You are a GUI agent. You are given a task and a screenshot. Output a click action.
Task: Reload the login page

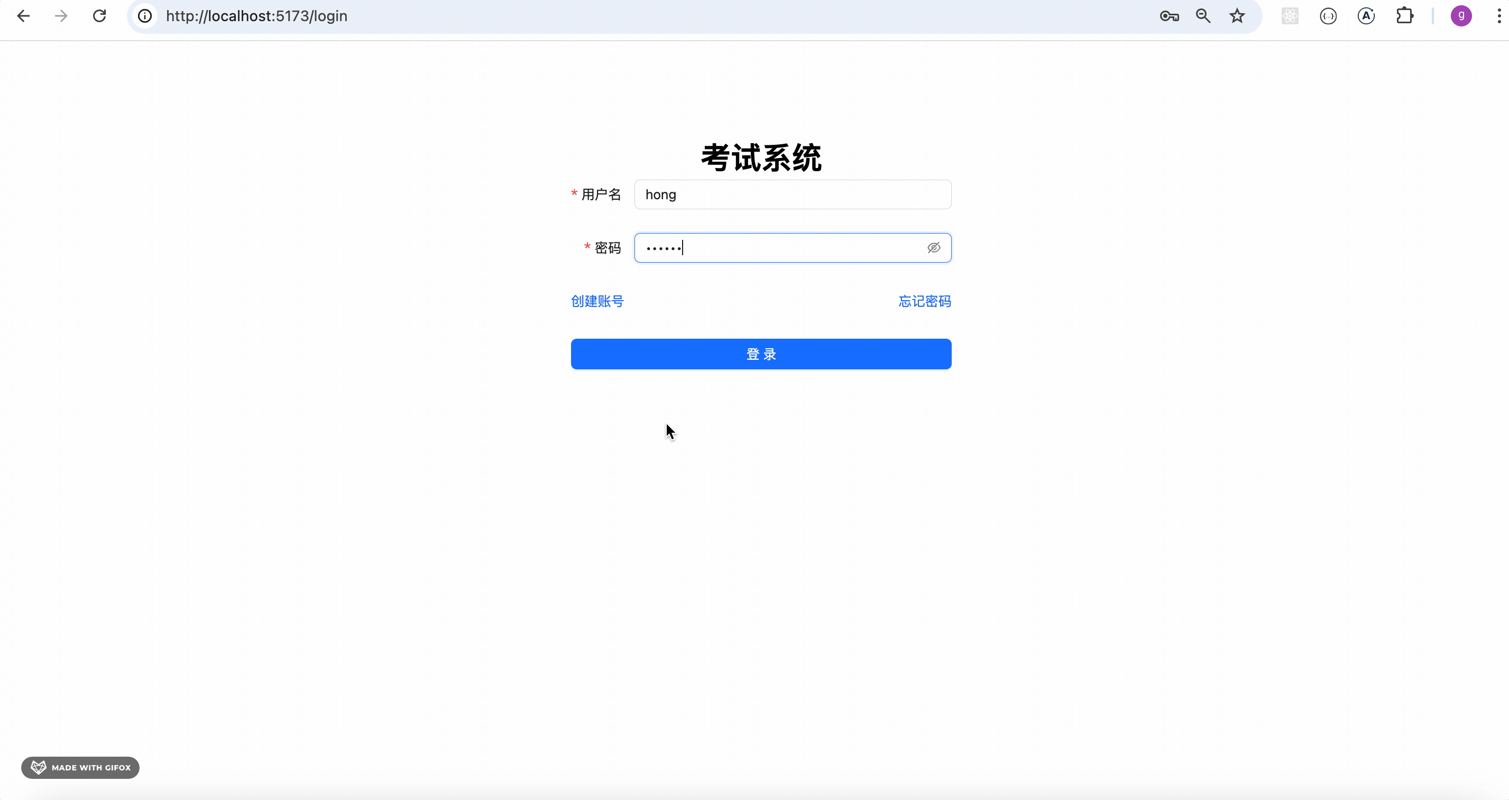(x=99, y=16)
